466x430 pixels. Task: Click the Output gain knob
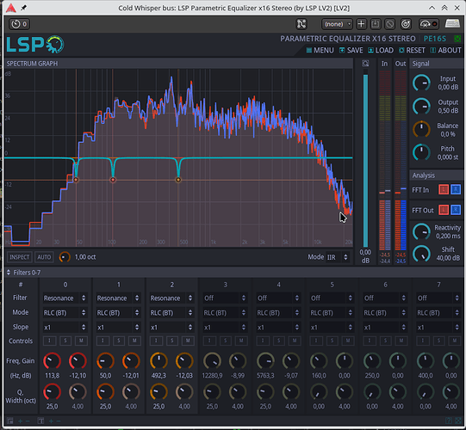(x=421, y=107)
